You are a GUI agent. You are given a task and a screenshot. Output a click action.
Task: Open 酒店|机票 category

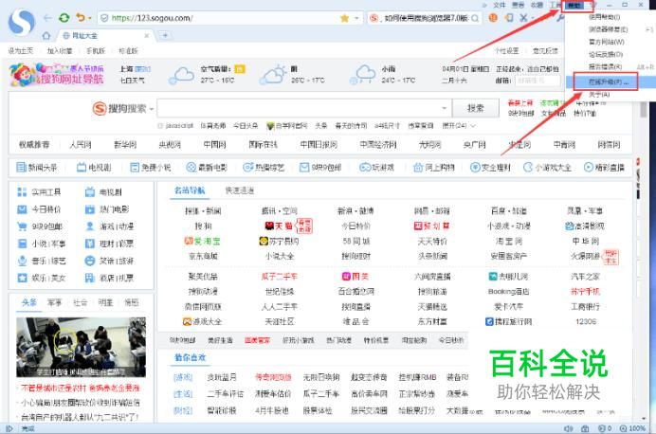coord(110,278)
